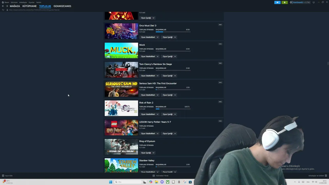
Task: Click the Rainbow Six Siege thumbnail
Action: coord(121,70)
